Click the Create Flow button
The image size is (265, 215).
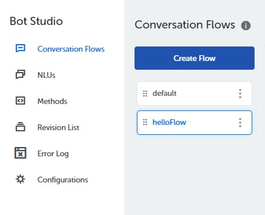coord(194,58)
